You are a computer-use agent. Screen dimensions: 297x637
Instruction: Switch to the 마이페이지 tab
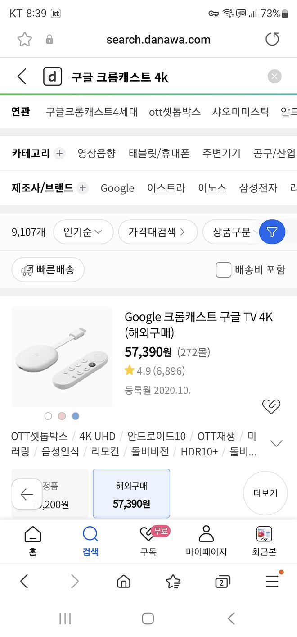tap(206, 541)
